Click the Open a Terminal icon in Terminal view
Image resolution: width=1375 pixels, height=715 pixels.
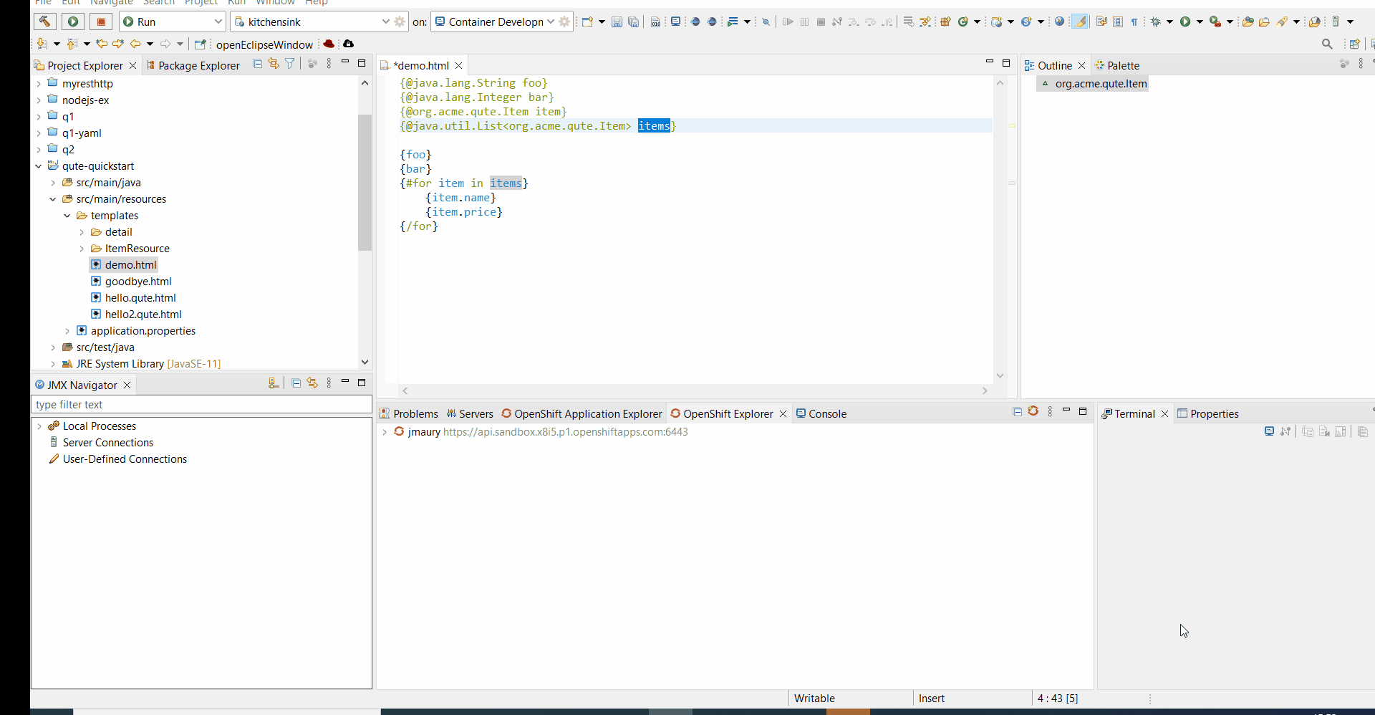pos(1269,431)
